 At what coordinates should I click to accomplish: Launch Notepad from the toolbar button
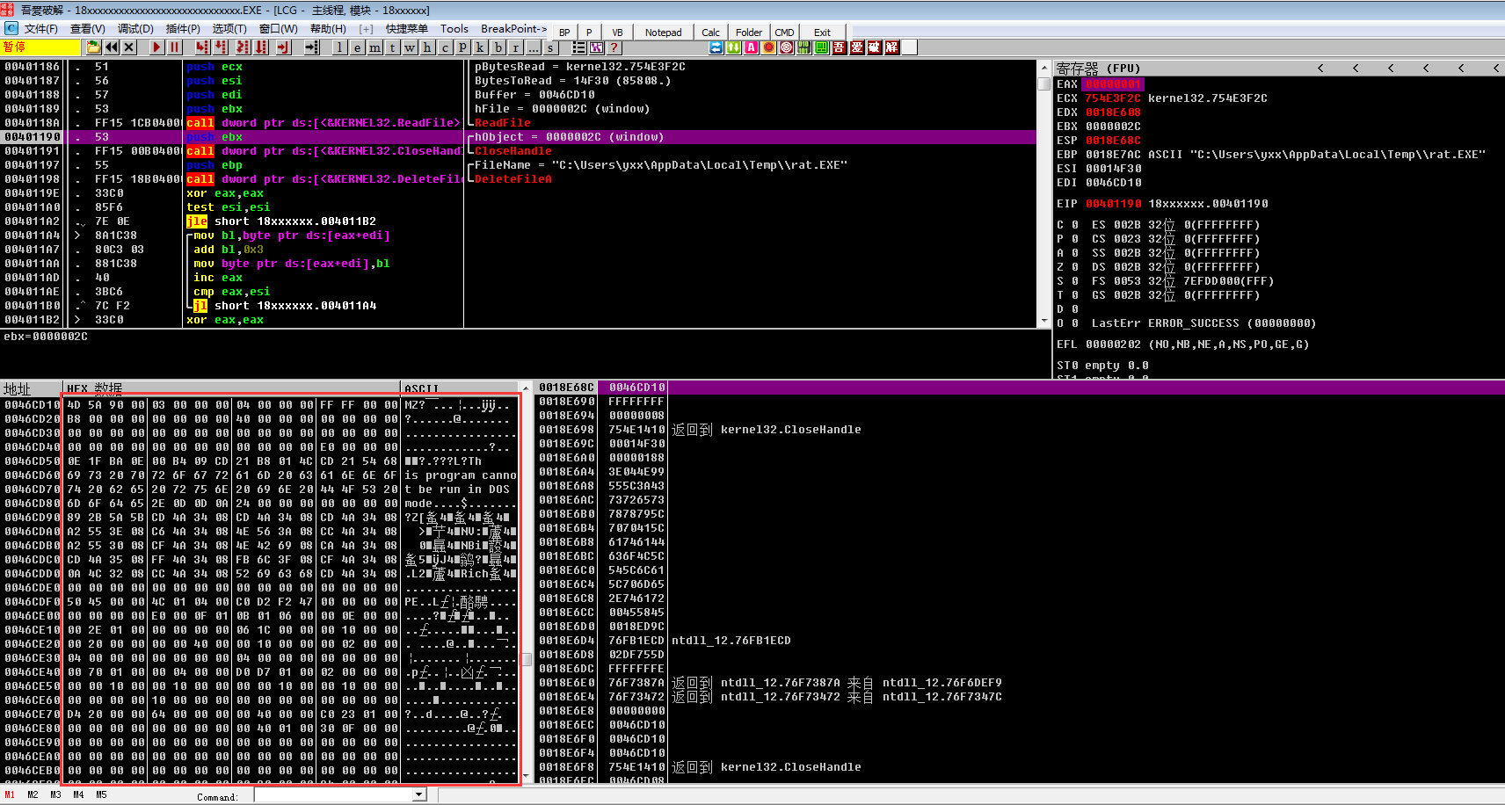point(663,33)
